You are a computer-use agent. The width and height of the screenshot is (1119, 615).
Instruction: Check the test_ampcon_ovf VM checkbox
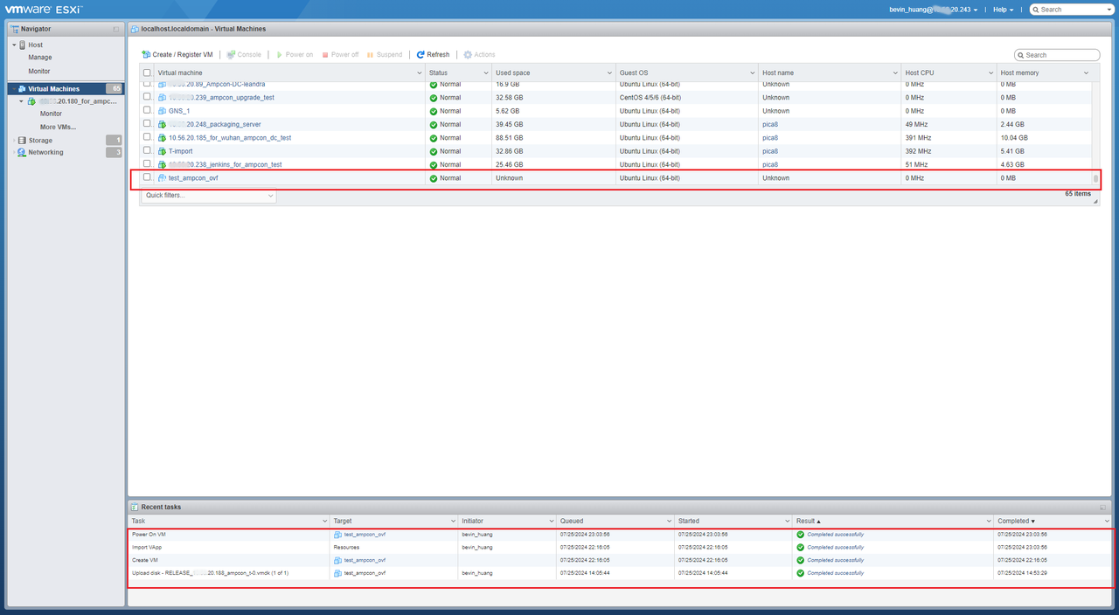click(147, 177)
